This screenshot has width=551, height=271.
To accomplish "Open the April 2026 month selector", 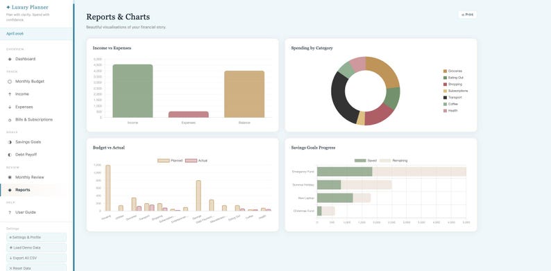I will (37, 34).
